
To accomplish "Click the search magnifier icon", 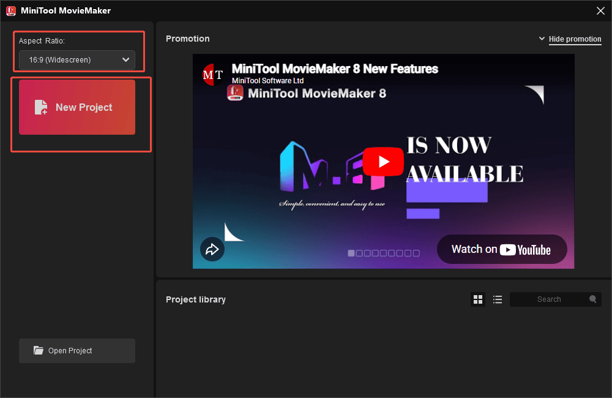I will pyautogui.click(x=592, y=299).
